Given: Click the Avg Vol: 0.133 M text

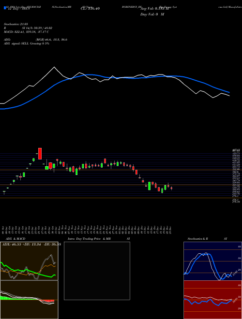Looking at the screenshot, I should (155, 9).
